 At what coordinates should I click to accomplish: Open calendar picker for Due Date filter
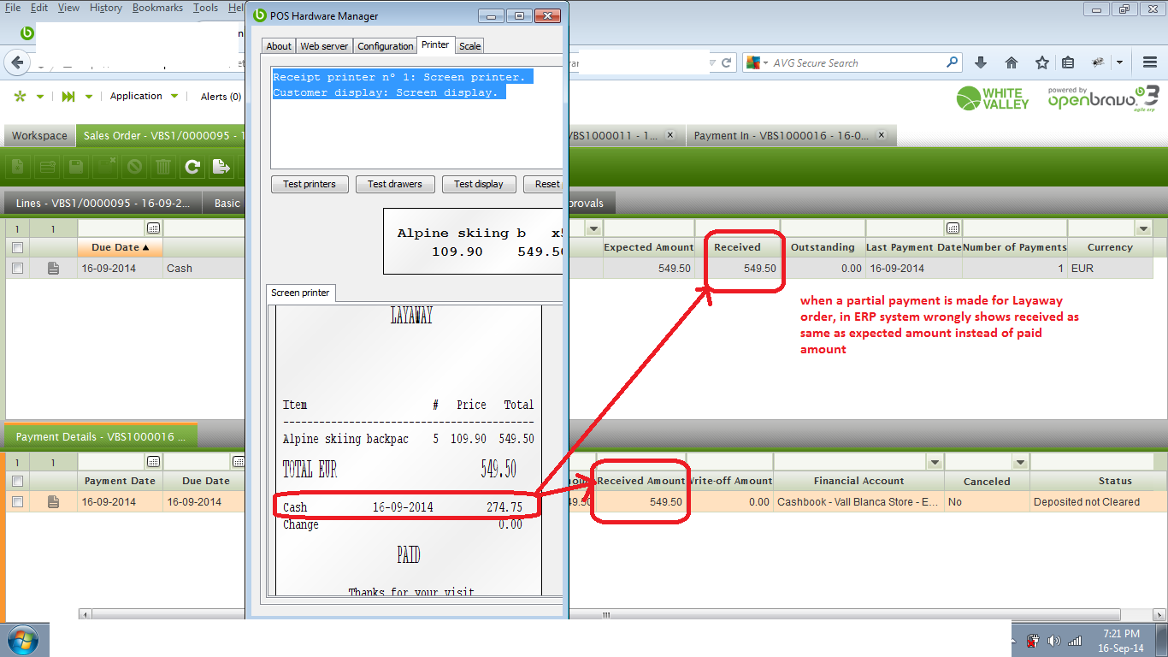pos(153,228)
